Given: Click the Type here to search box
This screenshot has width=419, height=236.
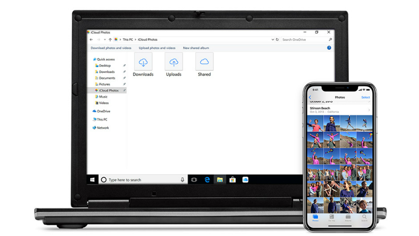Looking at the screenshot, I should 143,180.
